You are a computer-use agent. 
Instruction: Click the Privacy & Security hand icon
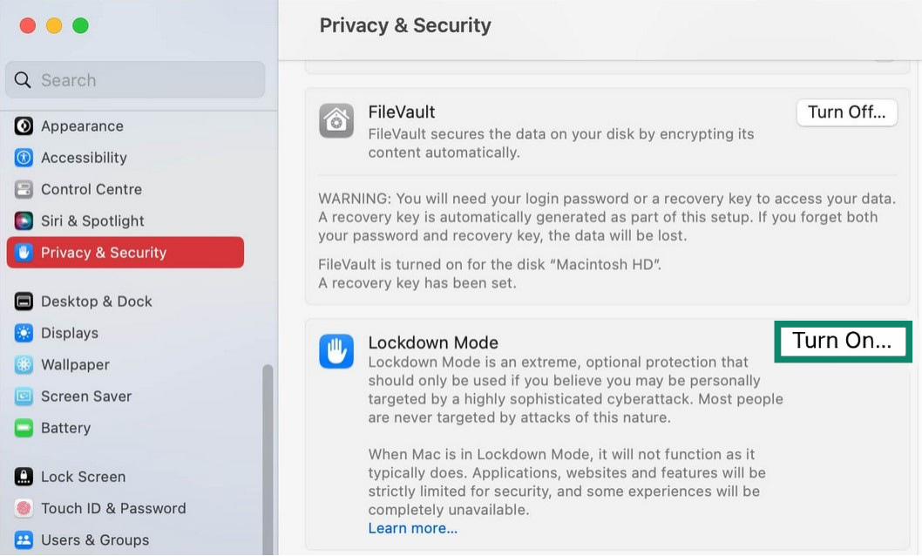tap(24, 252)
